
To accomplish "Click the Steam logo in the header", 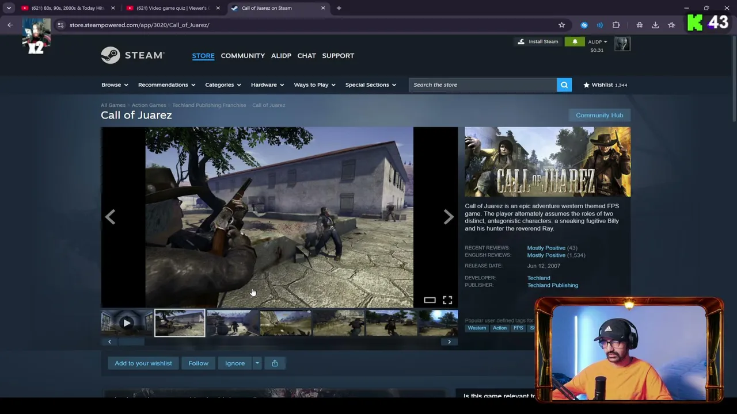I will pyautogui.click(x=132, y=55).
